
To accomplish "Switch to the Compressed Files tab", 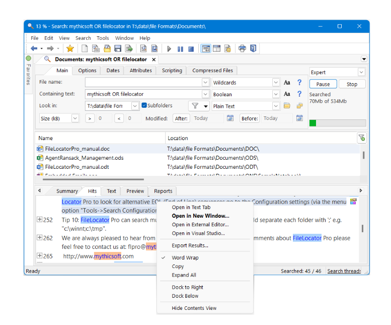I will pyautogui.click(x=212, y=71).
